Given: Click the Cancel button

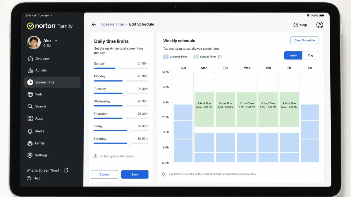Looking at the screenshot, I should point(104,175).
